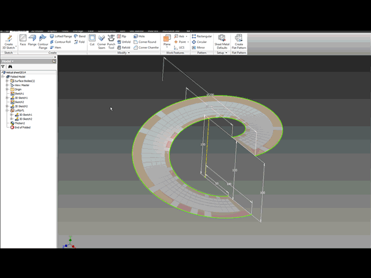371x278 pixels.
Task: Click Create 3D Sketch
Action: 9,42
